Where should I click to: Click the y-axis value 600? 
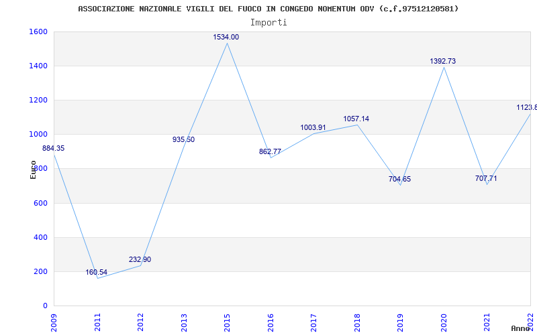(40, 204)
